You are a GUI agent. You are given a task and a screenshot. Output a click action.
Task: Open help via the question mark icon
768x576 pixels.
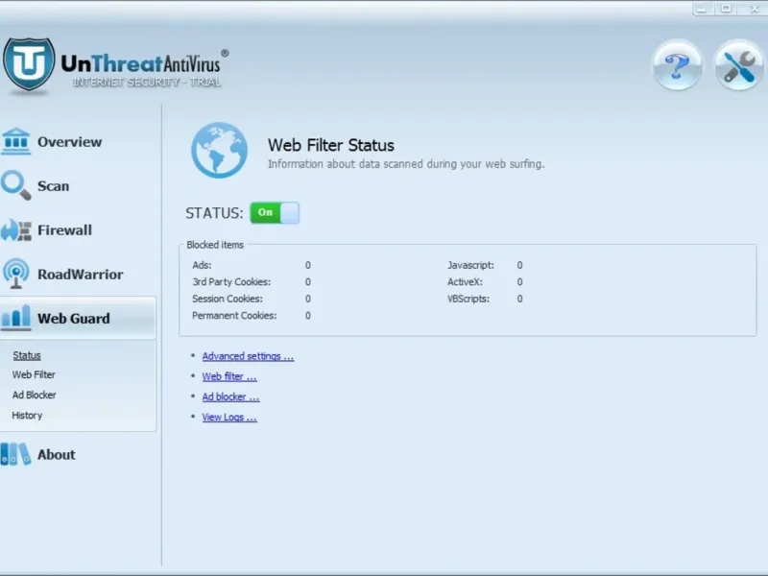click(678, 65)
